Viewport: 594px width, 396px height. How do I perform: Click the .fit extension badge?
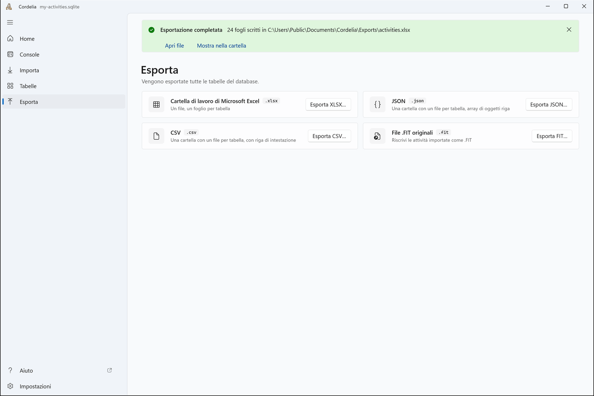click(444, 133)
